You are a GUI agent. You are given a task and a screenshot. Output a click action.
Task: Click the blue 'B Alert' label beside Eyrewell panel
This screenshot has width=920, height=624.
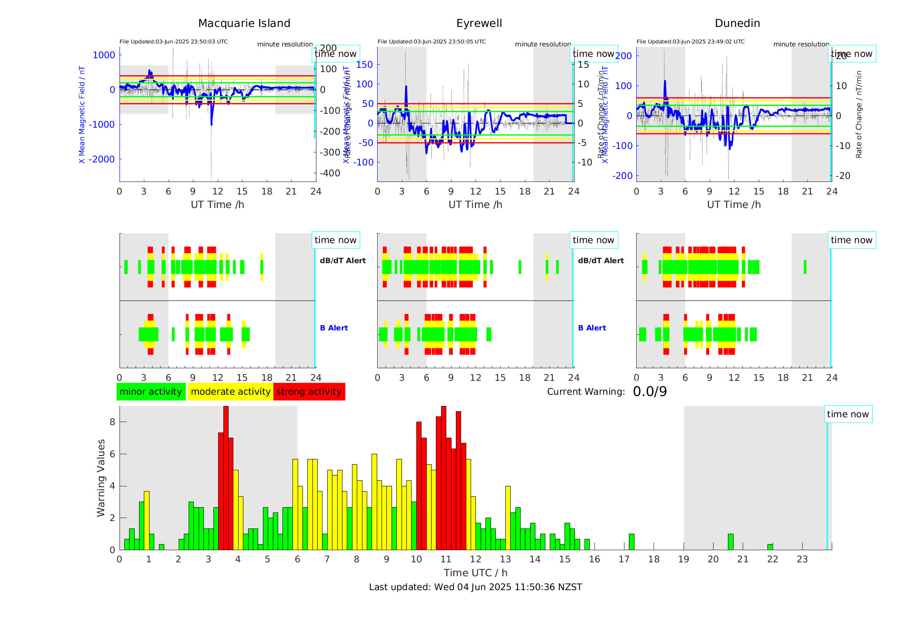(x=592, y=328)
